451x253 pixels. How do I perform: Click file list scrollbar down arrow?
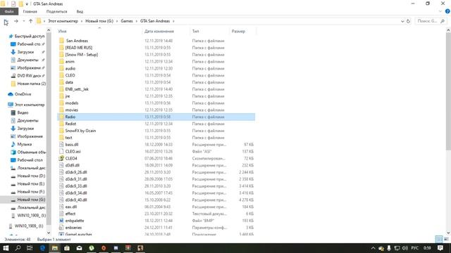click(448, 233)
